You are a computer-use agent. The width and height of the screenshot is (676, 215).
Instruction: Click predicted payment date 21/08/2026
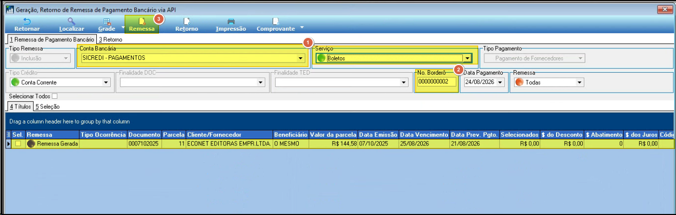(474, 144)
